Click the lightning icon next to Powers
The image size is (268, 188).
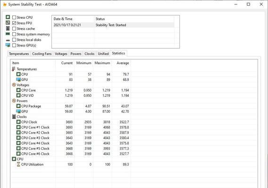14,101
